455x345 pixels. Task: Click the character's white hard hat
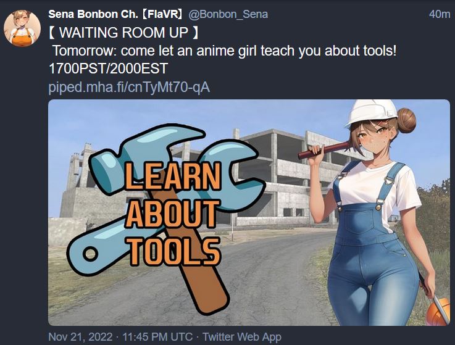[x=371, y=112]
